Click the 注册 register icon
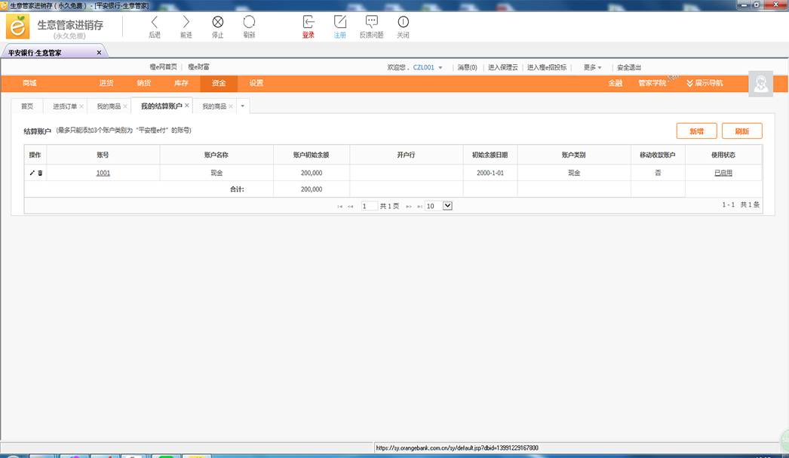 coord(340,22)
